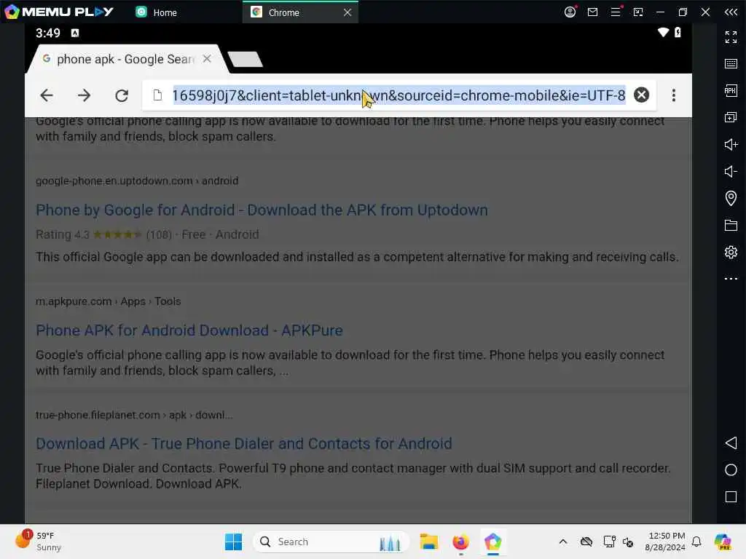746x559 pixels.
Task: Open Chrome's three-dot overflow menu
Action: [674, 95]
